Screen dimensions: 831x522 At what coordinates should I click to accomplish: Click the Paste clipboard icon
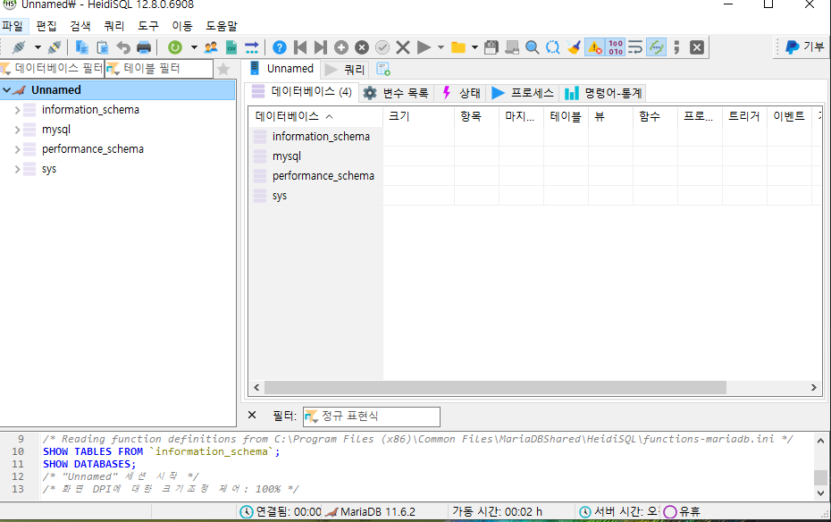click(x=102, y=47)
